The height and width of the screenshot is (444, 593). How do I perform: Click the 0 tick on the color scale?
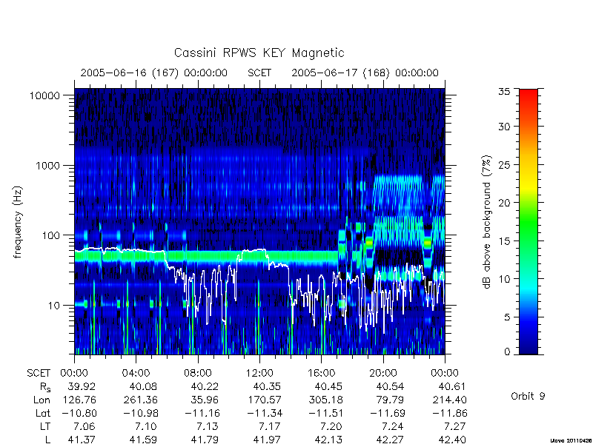(507, 352)
